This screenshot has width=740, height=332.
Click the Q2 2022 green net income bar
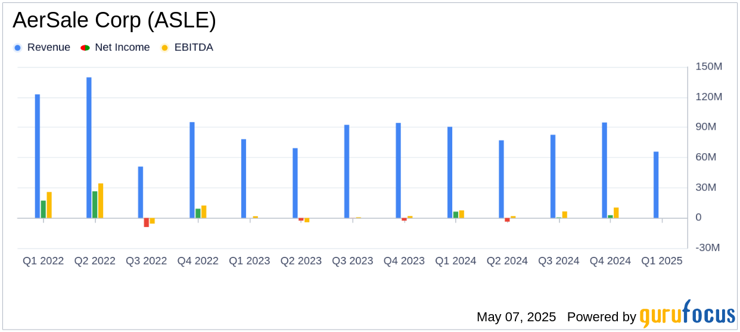[95, 204]
